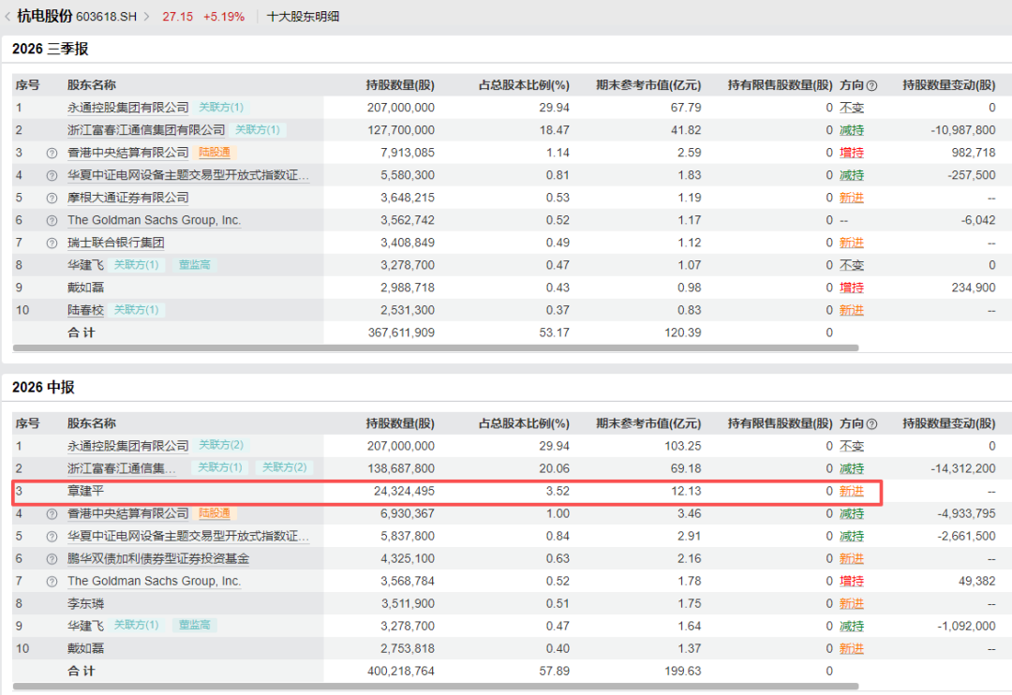Click the 章建平 shareholder name
The height and width of the screenshot is (695, 1012).
(x=85, y=491)
